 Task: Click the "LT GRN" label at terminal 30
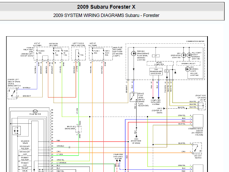(x=60, y=154)
